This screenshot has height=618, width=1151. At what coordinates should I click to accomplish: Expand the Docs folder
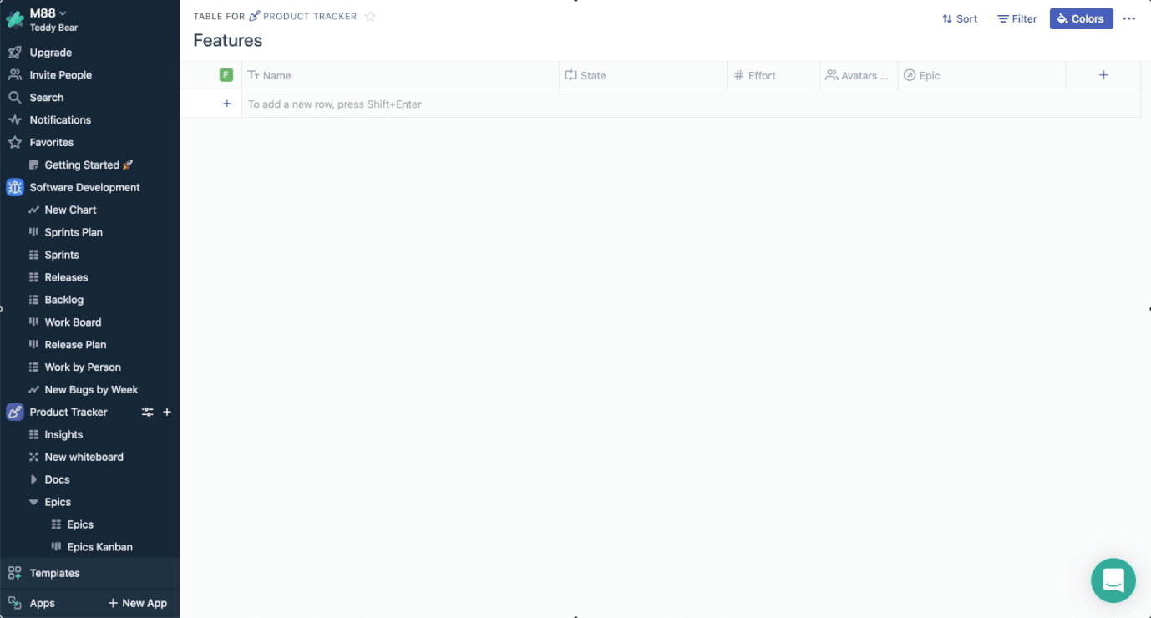[x=34, y=480]
